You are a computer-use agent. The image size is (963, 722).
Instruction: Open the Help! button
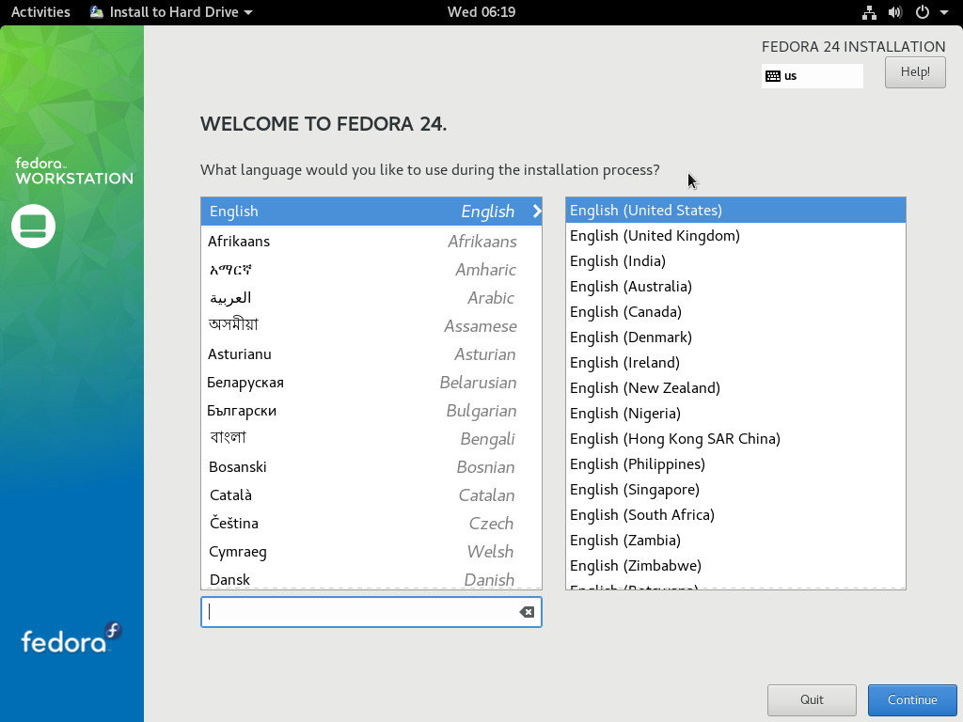(914, 72)
